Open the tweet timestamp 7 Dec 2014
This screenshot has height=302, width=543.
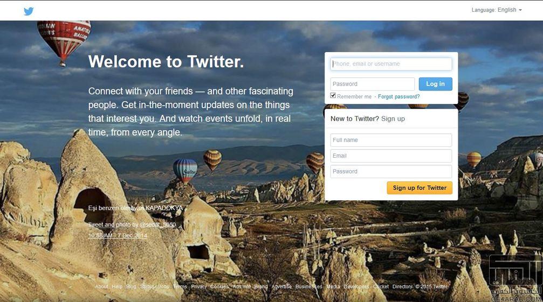point(118,236)
